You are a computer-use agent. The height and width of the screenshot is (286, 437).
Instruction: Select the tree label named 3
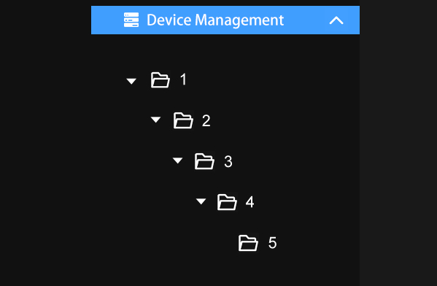point(228,161)
